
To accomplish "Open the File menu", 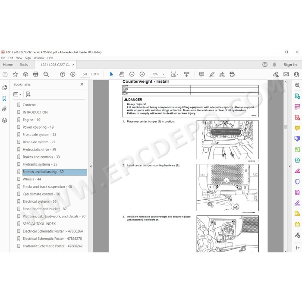I will (x=3, y=58).
